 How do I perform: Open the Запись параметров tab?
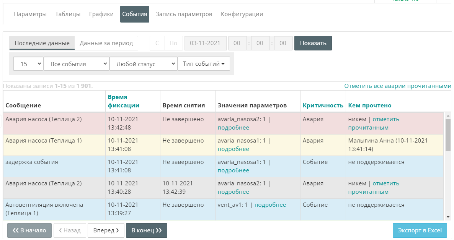(x=184, y=14)
